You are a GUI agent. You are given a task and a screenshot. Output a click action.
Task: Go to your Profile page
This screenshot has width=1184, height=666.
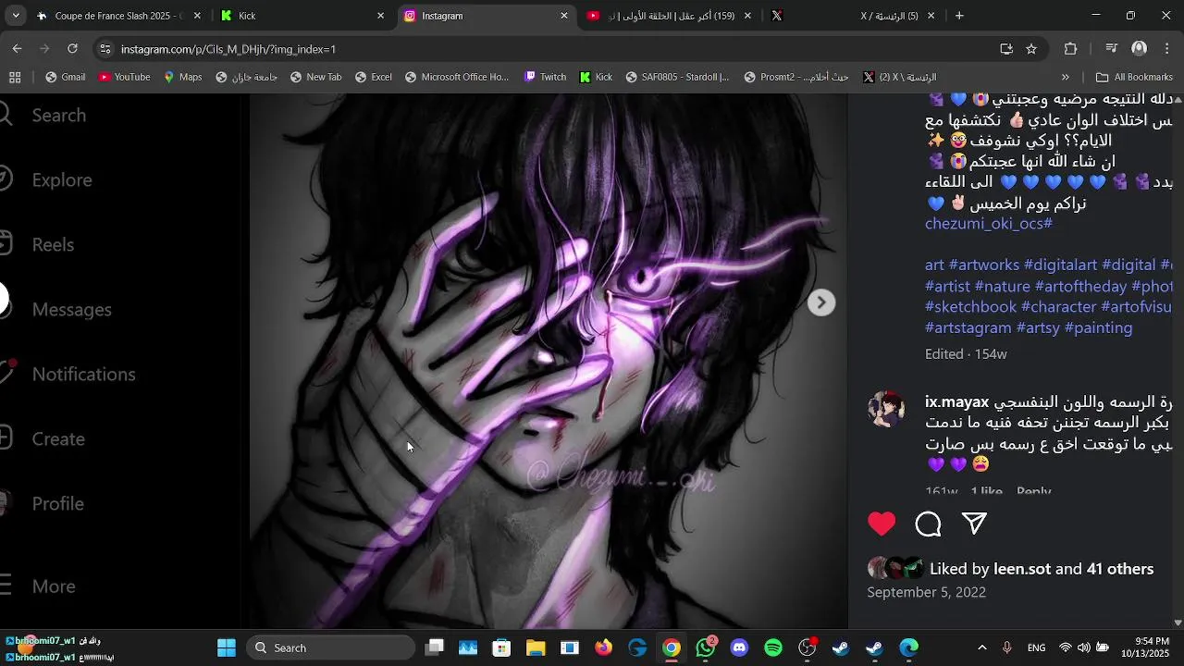coord(57,503)
